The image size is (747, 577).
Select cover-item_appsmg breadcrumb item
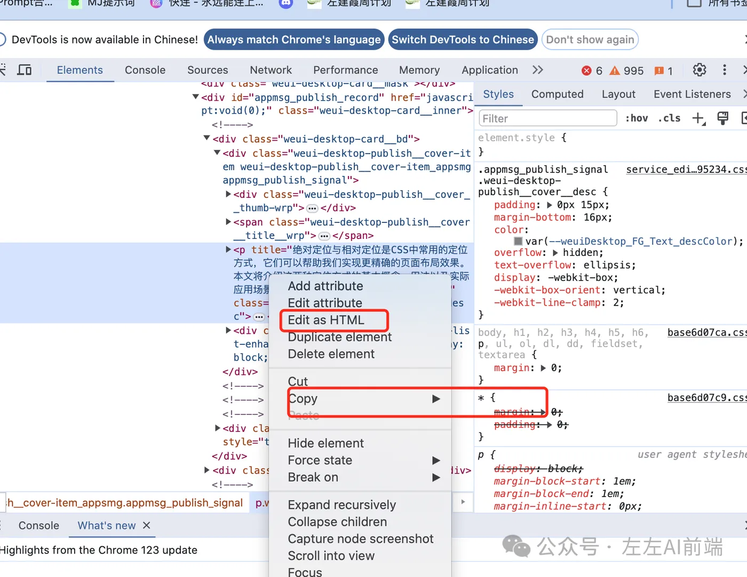tap(124, 502)
